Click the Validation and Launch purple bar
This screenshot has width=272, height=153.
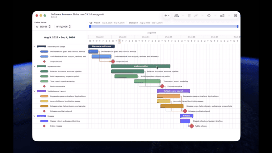pyautogui.click(x=174, y=91)
